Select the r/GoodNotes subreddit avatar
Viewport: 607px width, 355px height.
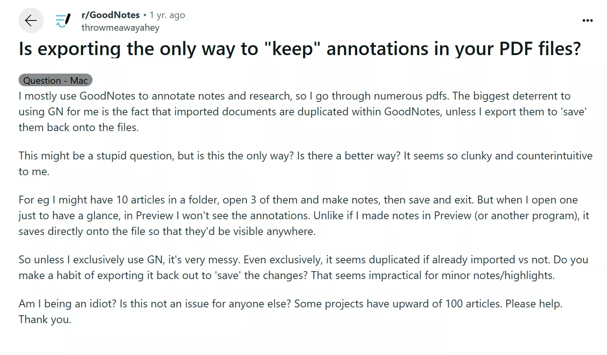[x=62, y=20]
